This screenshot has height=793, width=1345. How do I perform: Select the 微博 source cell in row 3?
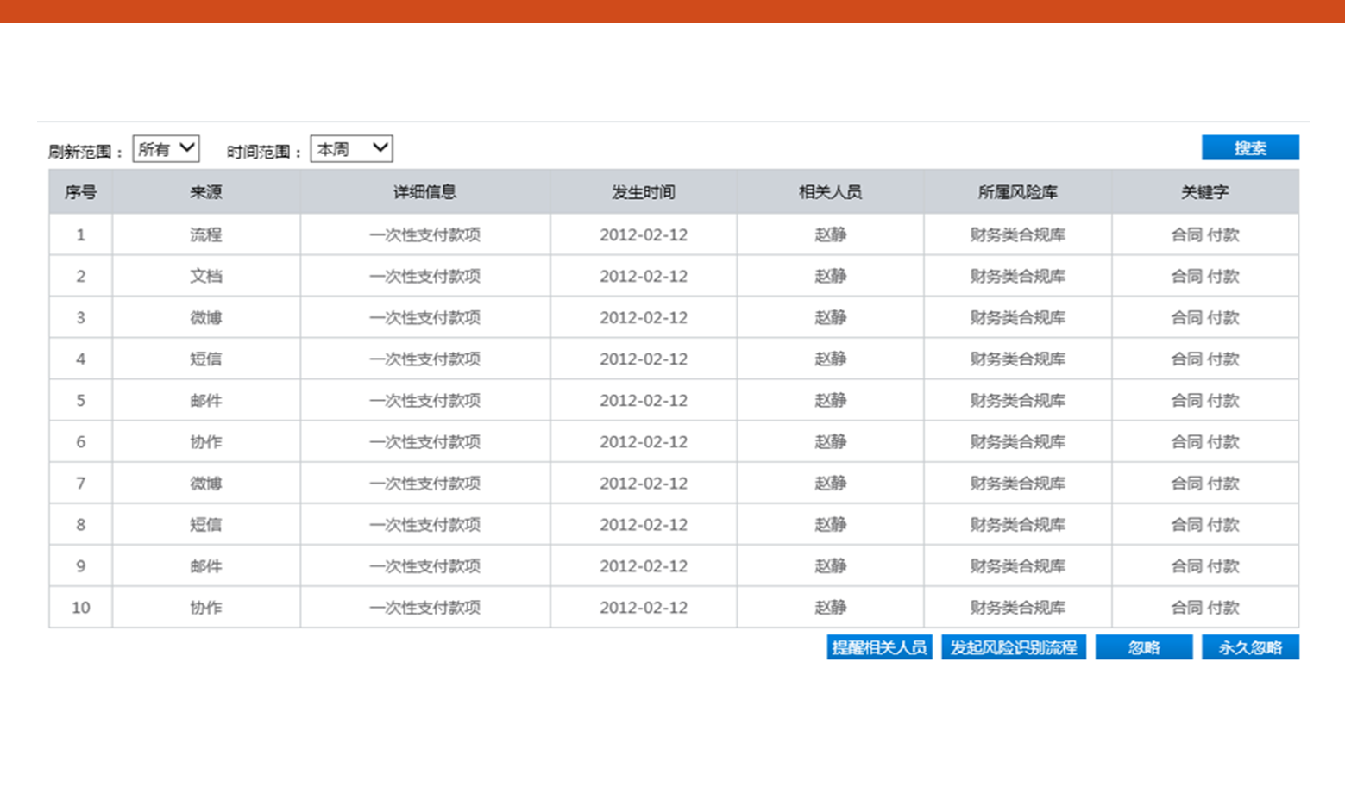tap(206, 317)
